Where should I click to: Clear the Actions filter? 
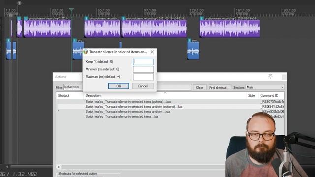[199, 88]
